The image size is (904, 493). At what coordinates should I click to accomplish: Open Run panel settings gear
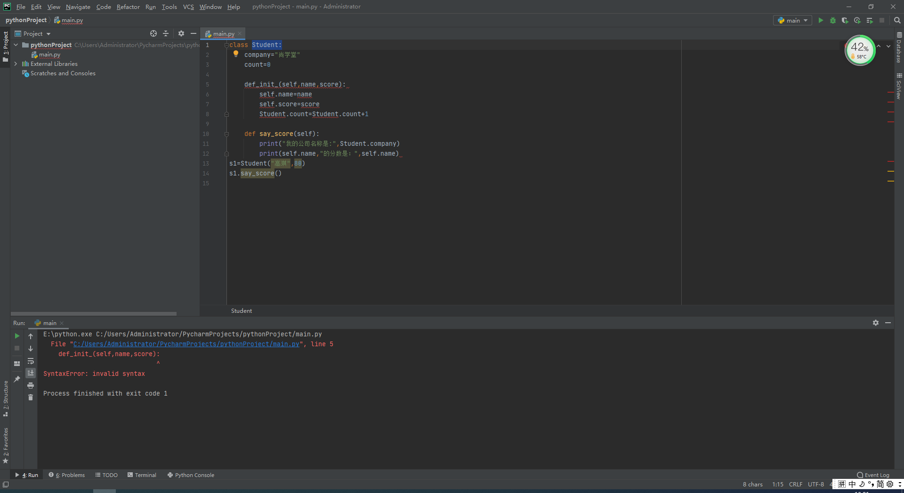[x=876, y=323]
